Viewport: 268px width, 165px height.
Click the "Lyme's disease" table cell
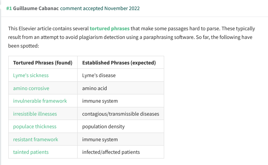tap(99, 75)
